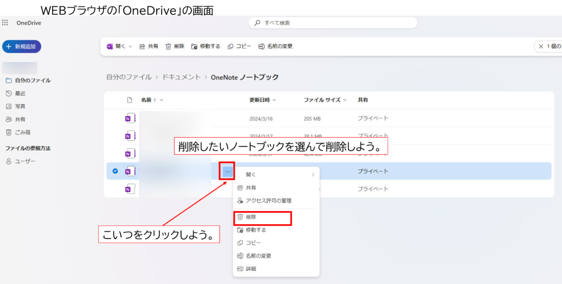Screen dimensions: 562x284
Task: Choose アクセス許可の管理 in context menu
Action: tap(276, 201)
